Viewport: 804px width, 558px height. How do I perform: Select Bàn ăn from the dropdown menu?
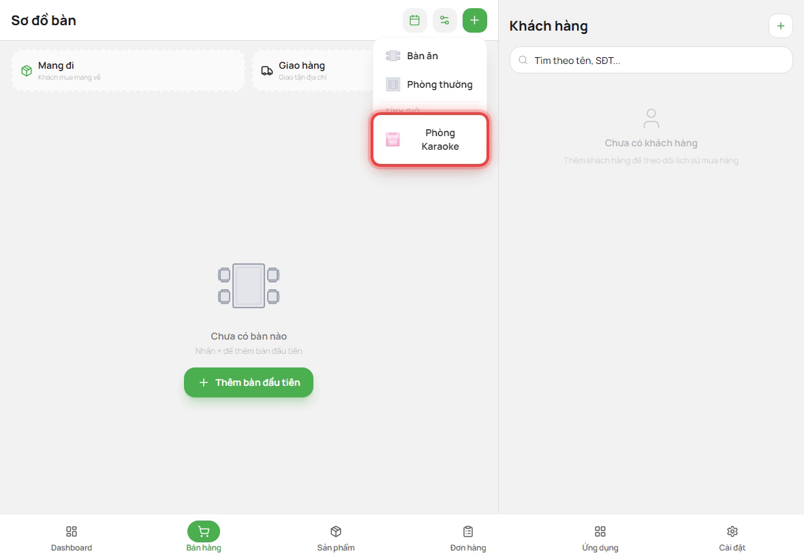(x=430, y=56)
